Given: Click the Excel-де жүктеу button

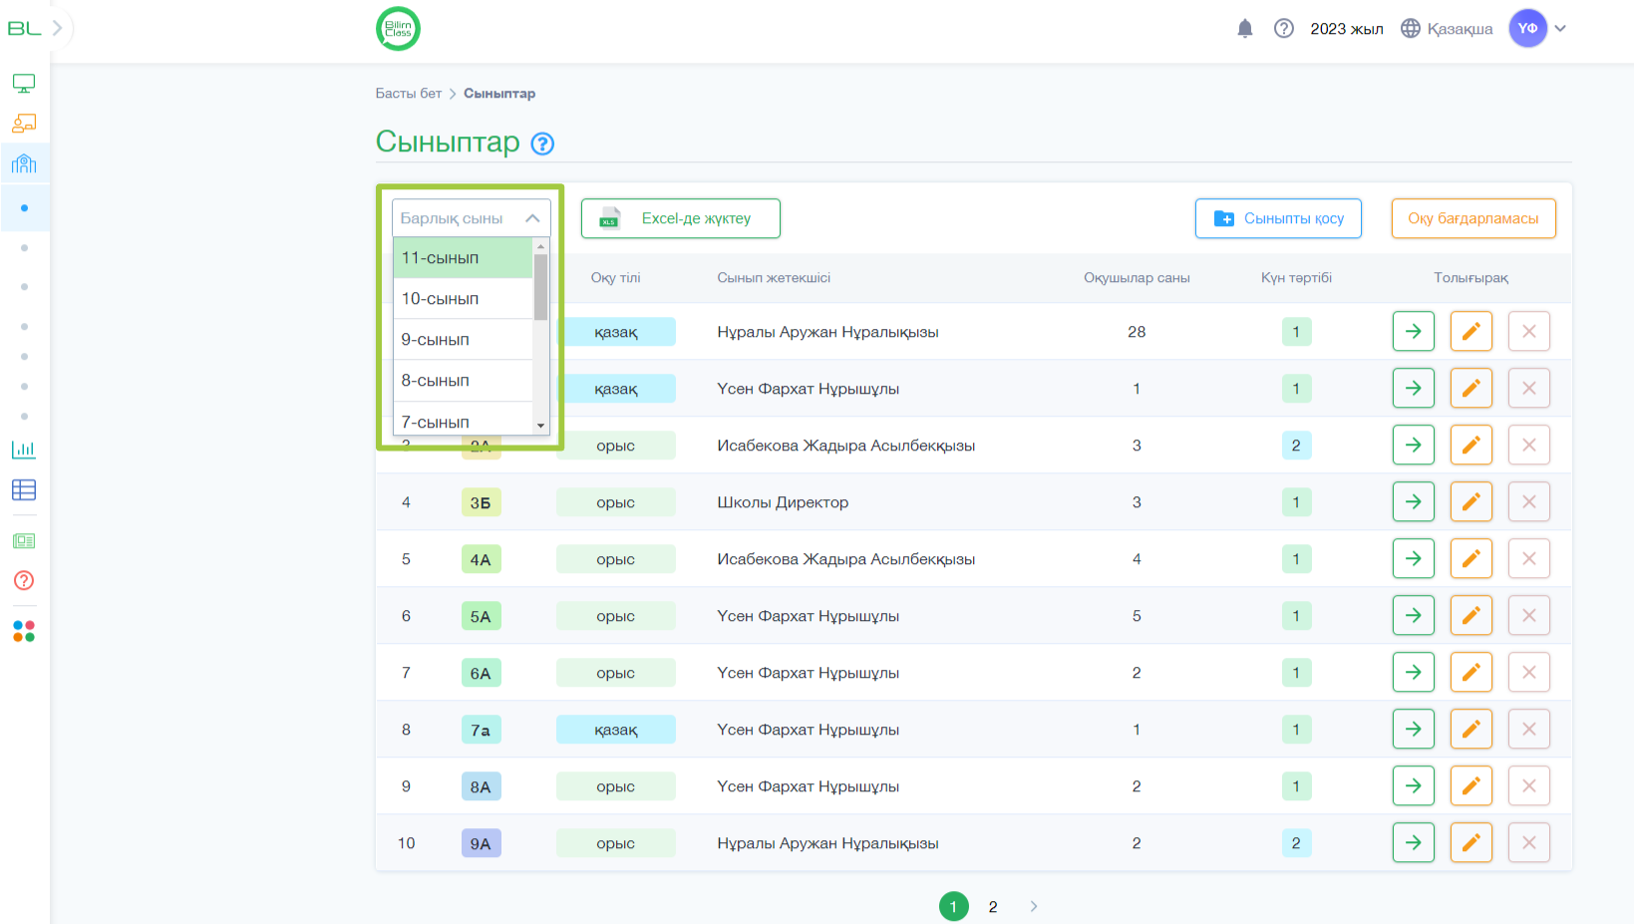Looking at the screenshot, I should coord(680,218).
